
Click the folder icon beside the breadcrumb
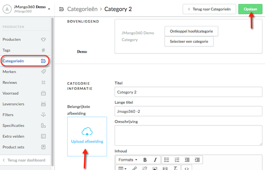[x=61, y=9]
